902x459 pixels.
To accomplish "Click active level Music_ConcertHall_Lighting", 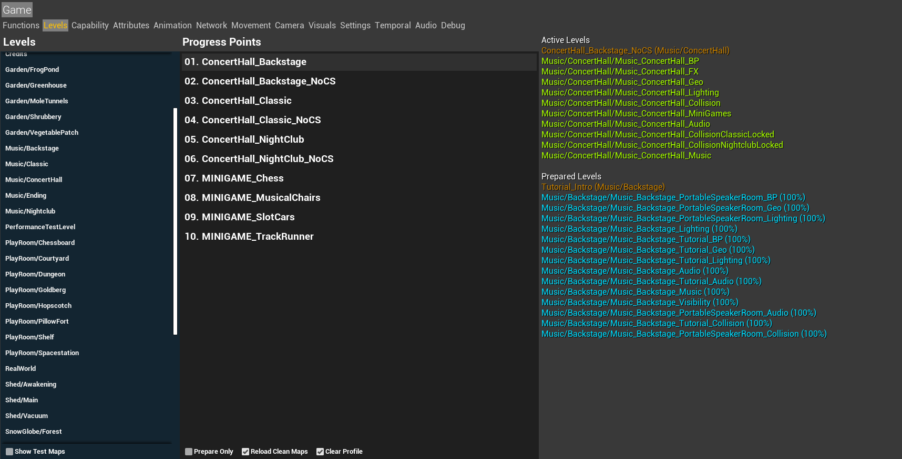I will tap(630, 92).
